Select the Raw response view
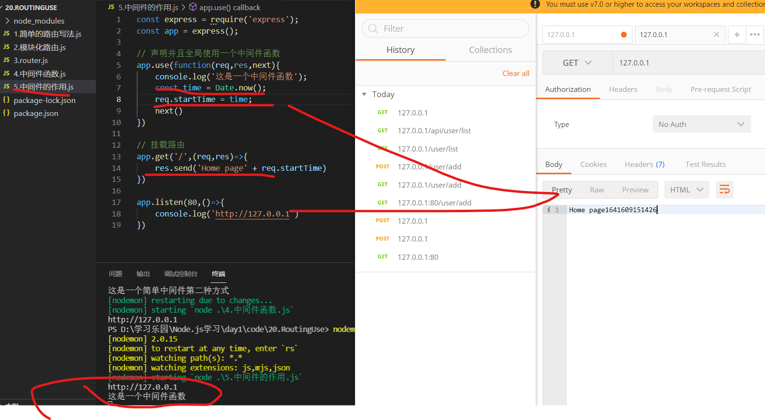Viewport: 765px width, 420px height. (597, 190)
